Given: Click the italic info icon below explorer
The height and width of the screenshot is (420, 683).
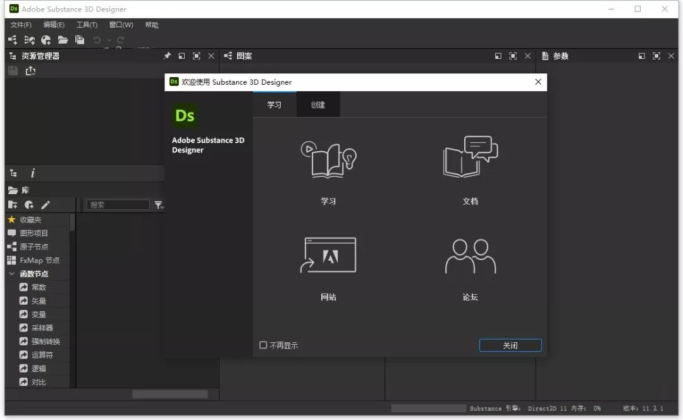Looking at the screenshot, I should click(33, 173).
